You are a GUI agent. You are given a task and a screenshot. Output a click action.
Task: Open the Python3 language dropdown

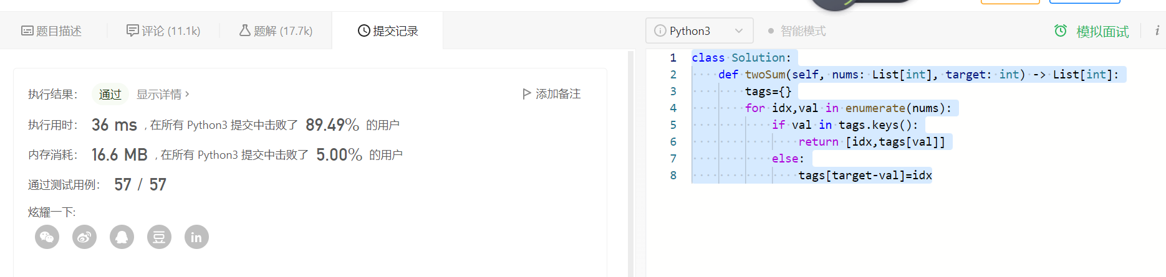[699, 31]
